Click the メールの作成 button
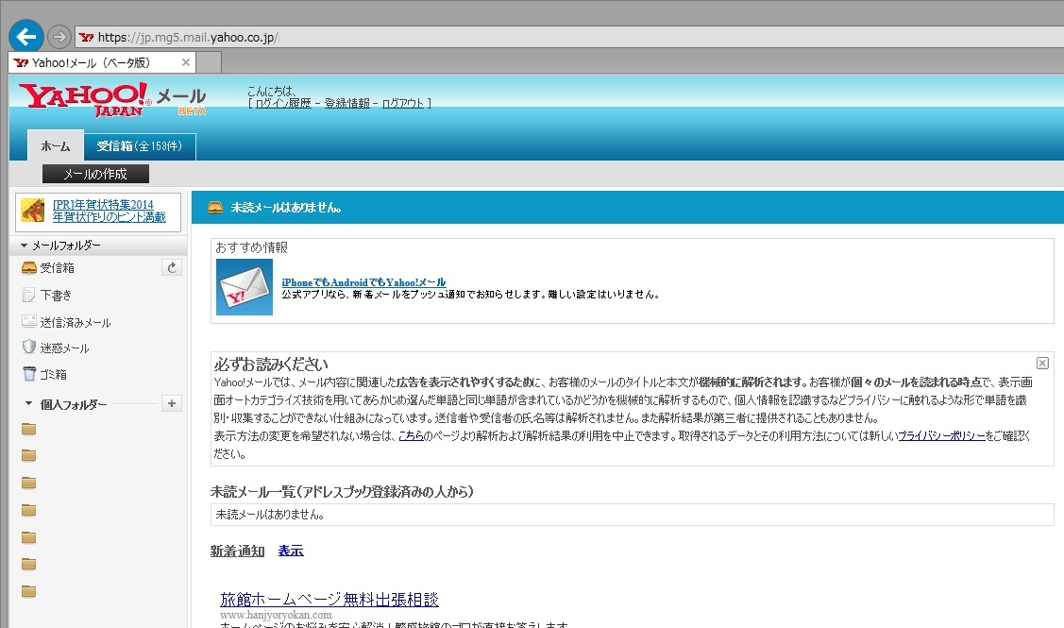Image resolution: width=1064 pixels, height=628 pixels. pos(95,174)
